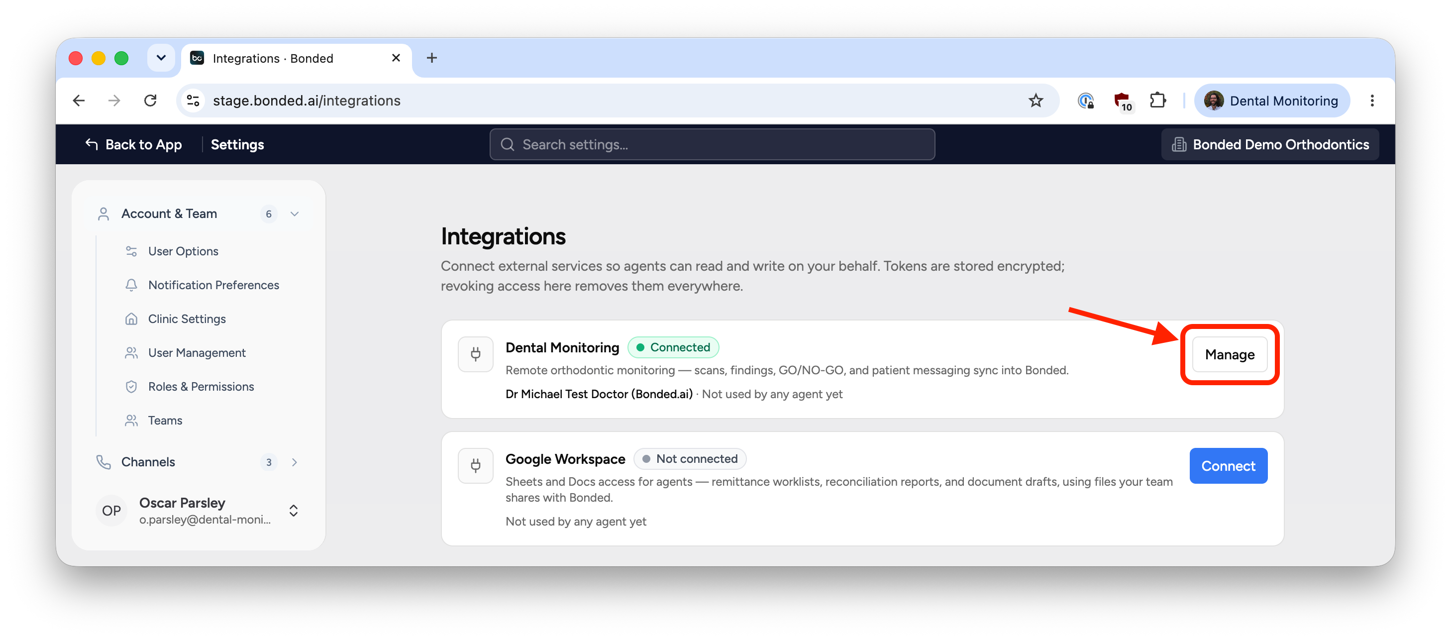Image resolution: width=1451 pixels, height=640 pixels.
Task: Focus the Search settings field
Action: click(712, 144)
